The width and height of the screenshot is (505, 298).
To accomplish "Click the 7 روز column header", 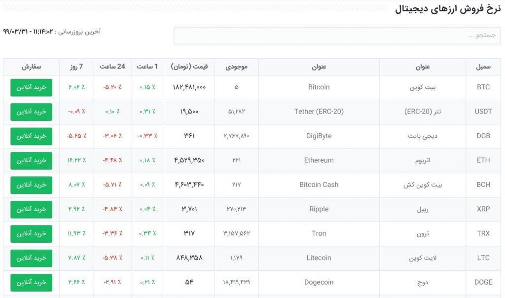I will click(76, 67).
